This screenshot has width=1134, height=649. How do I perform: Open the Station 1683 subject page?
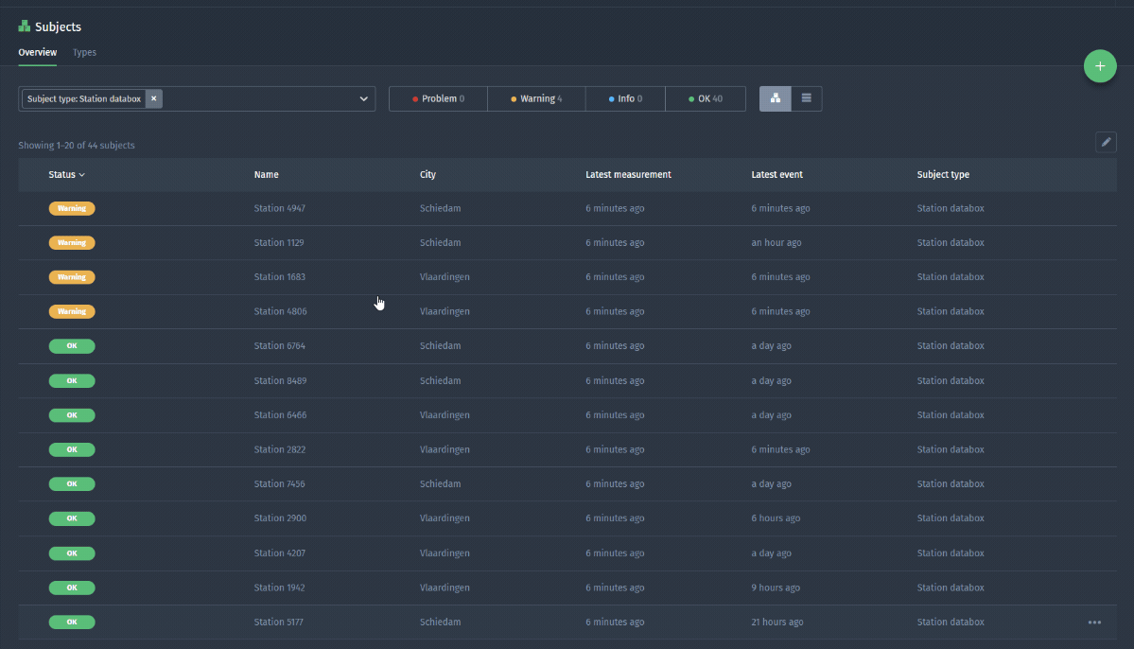[x=278, y=276]
